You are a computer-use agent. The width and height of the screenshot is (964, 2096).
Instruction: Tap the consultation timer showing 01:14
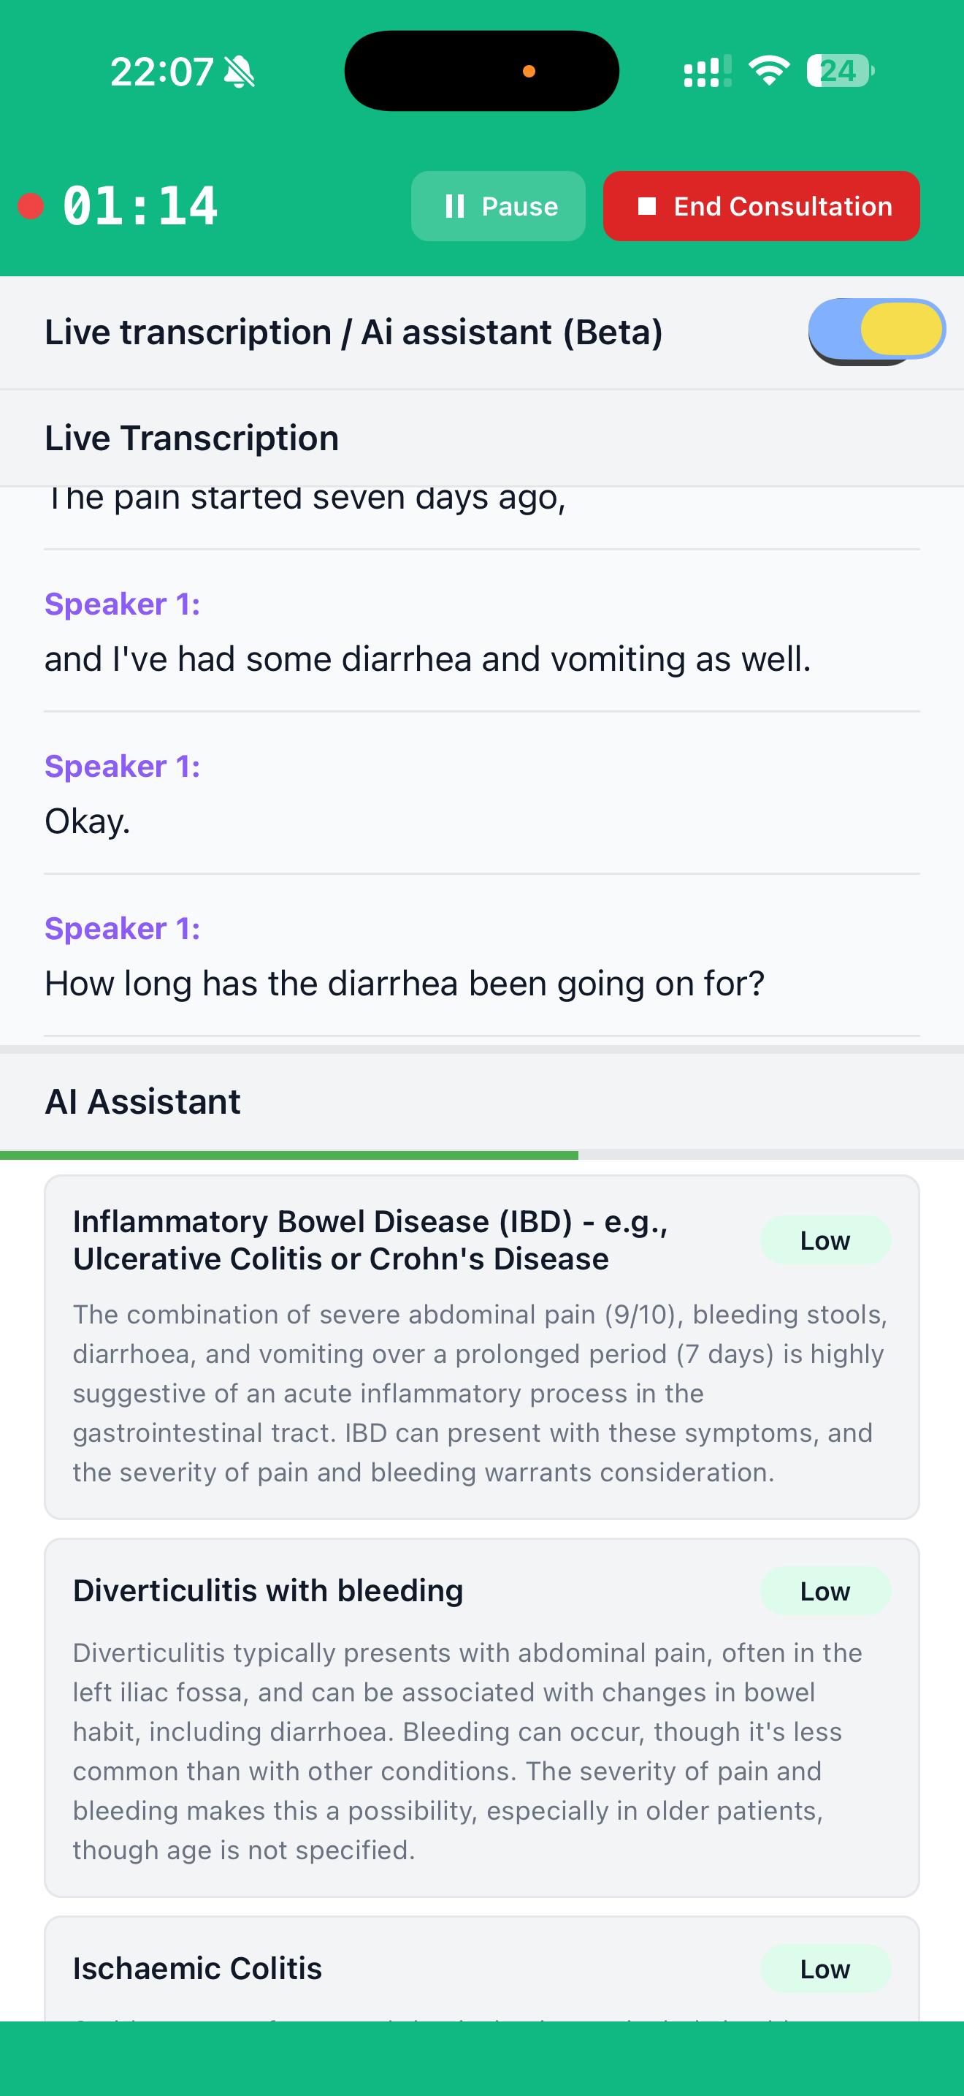click(139, 206)
